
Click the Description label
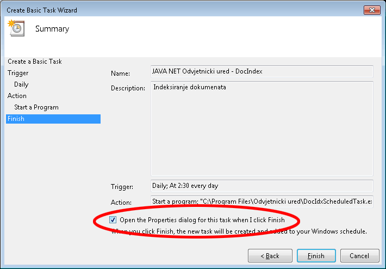click(128, 88)
